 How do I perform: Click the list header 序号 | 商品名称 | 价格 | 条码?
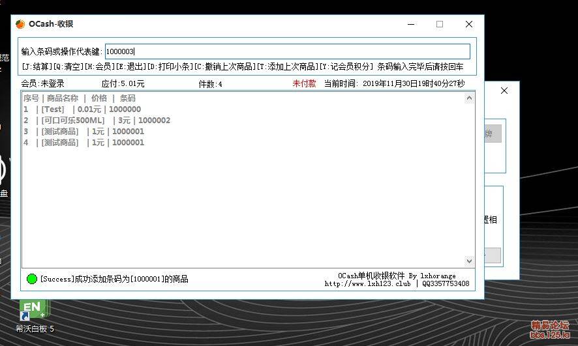tap(79, 98)
